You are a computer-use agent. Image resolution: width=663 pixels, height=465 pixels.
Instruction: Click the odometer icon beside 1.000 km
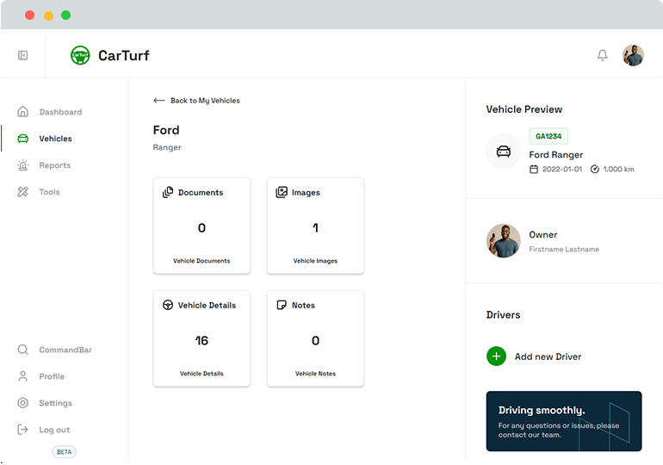point(594,169)
